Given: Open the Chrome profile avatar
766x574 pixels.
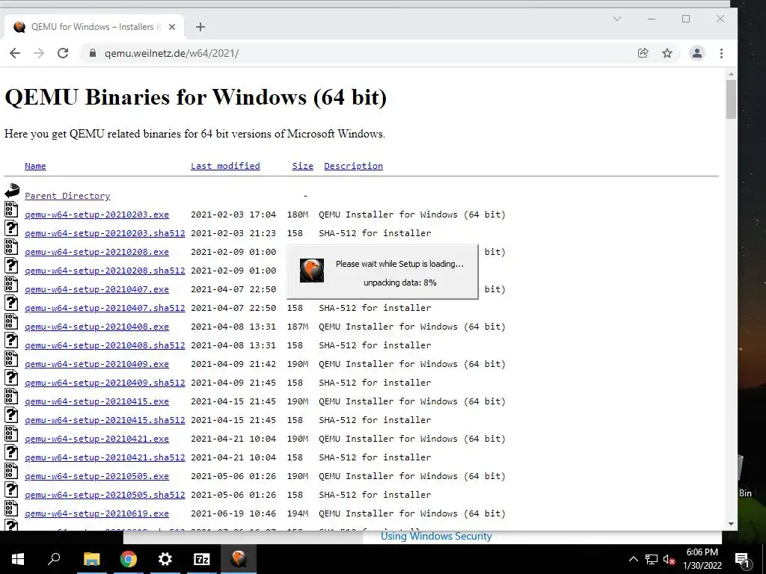Looking at the screenshot, I should tap(697, 53).
